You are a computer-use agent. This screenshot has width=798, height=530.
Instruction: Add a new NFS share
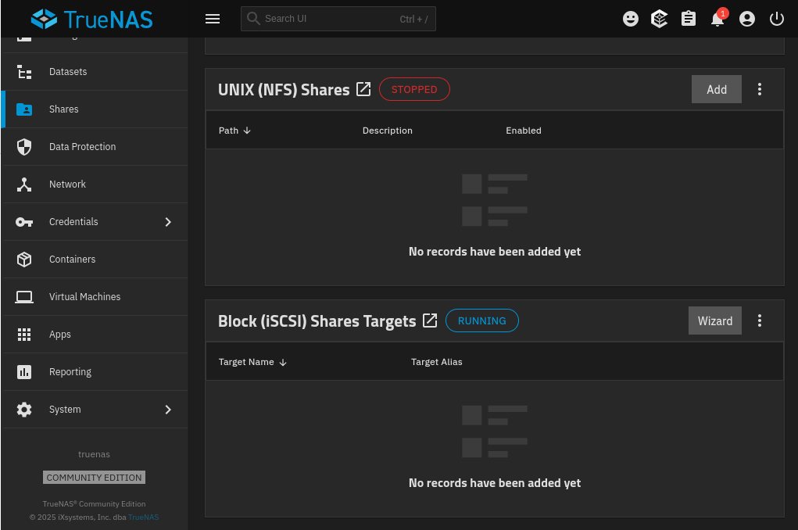(716, 89)
